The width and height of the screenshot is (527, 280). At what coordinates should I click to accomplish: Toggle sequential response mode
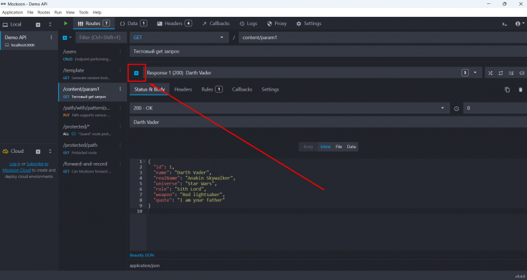tap(501, 73)
